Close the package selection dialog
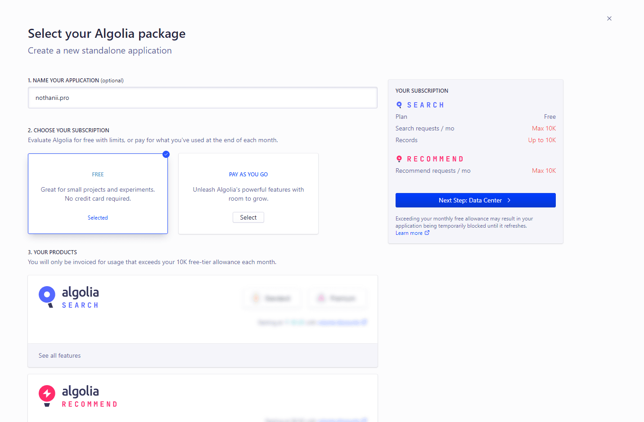 (x=609, y=18)
